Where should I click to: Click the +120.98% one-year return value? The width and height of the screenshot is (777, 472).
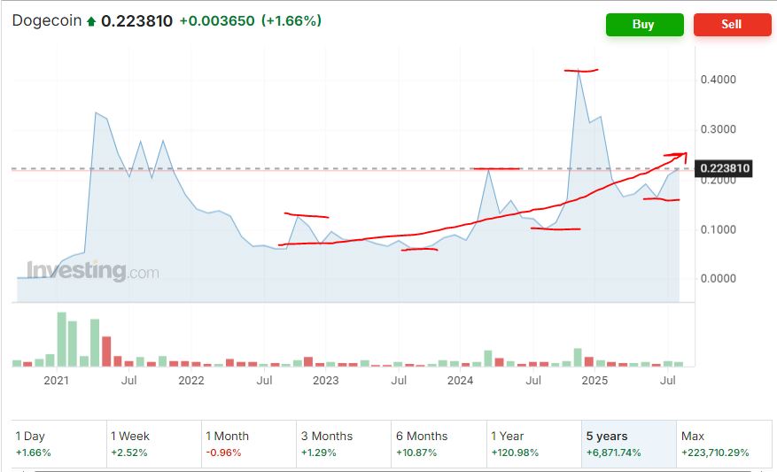[515, 453]
